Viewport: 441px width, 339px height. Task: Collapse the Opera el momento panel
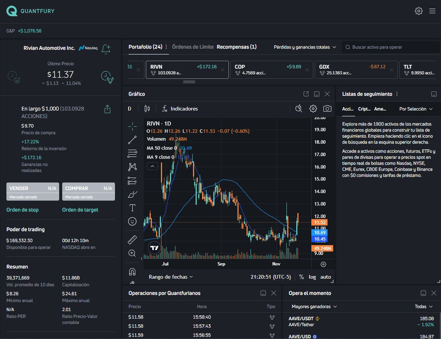(423, 293)
